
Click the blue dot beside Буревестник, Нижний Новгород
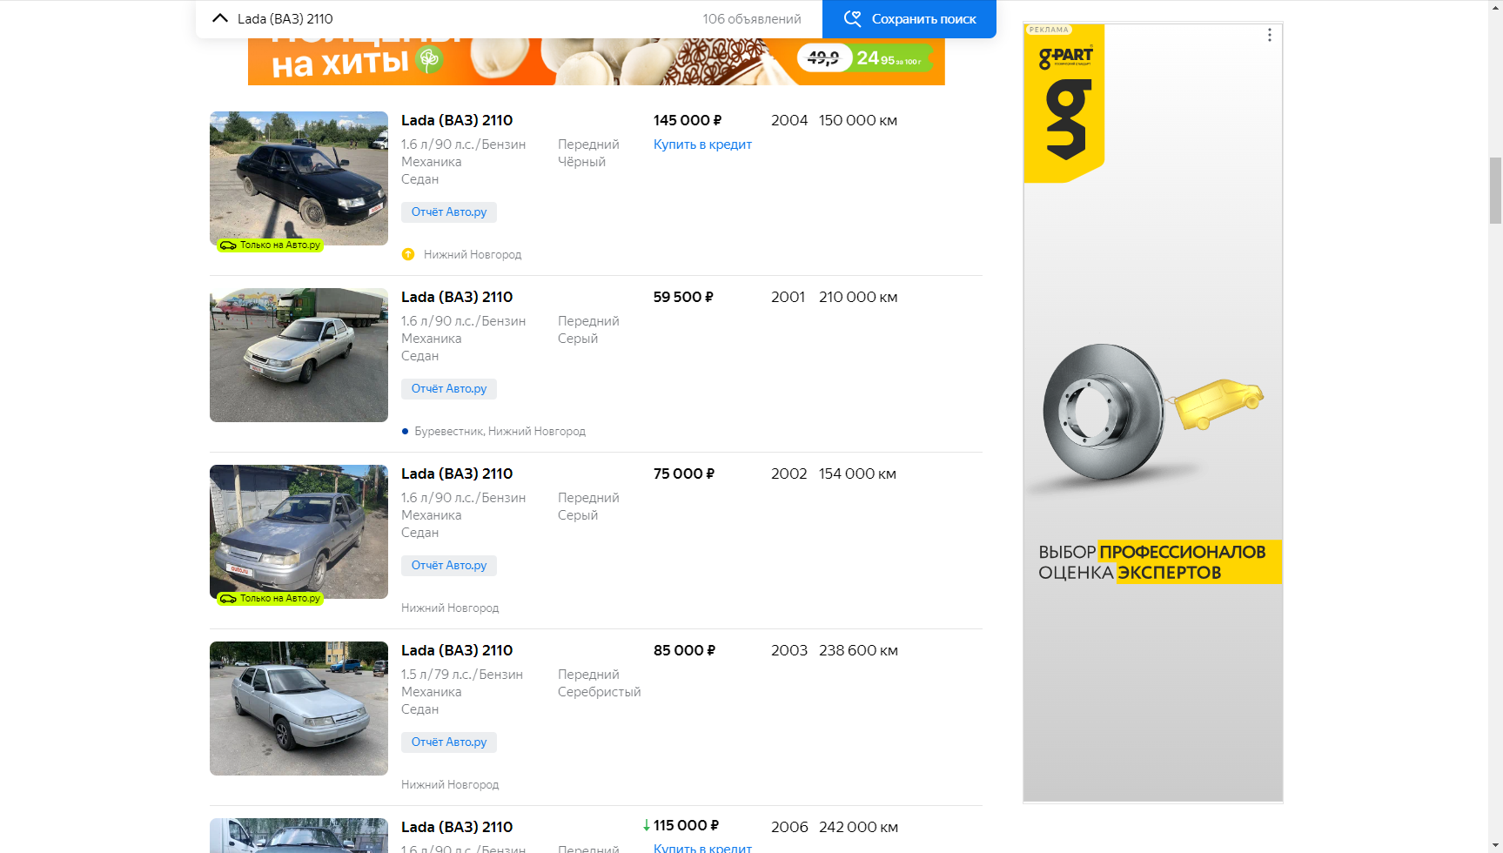coord(405,431)
